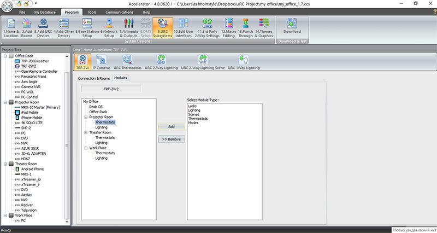Click the >> Remove button
This screenshot has height=233, width=437.
[x=171, y=139]
